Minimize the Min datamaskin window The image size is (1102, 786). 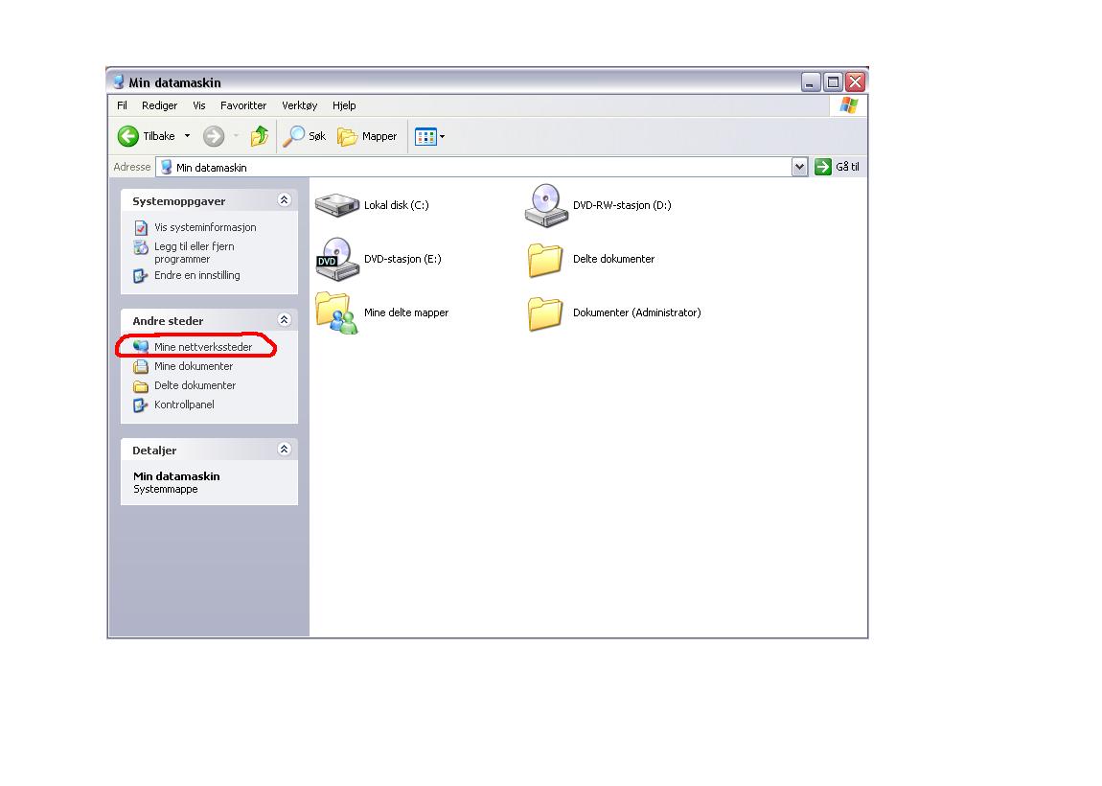tap(811, 82)
